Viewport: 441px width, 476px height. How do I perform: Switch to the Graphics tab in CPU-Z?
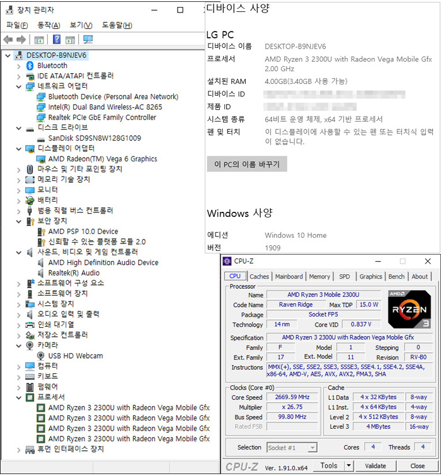[370, 277]
